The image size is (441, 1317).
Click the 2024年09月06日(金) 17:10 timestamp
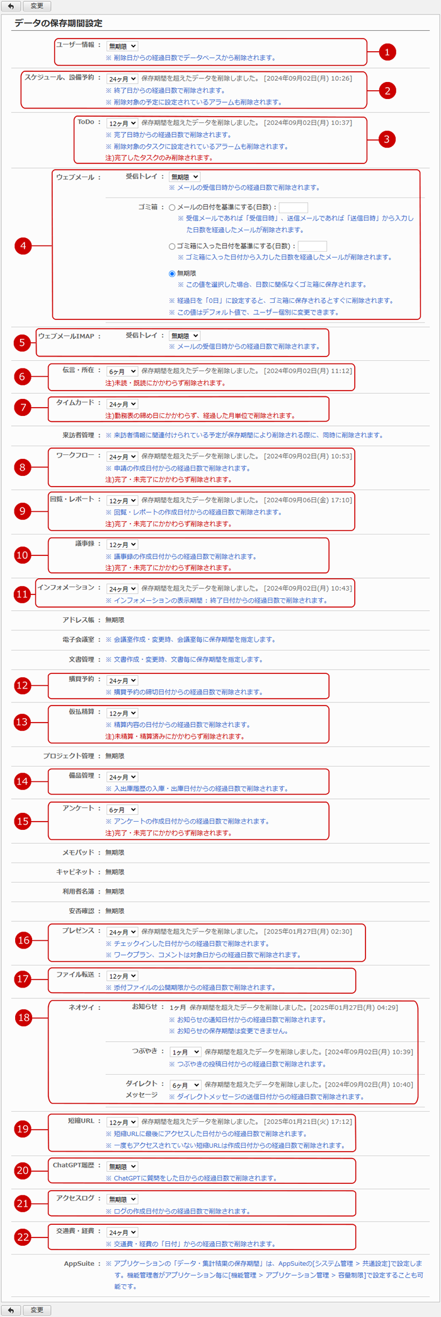tap(308, 500)
